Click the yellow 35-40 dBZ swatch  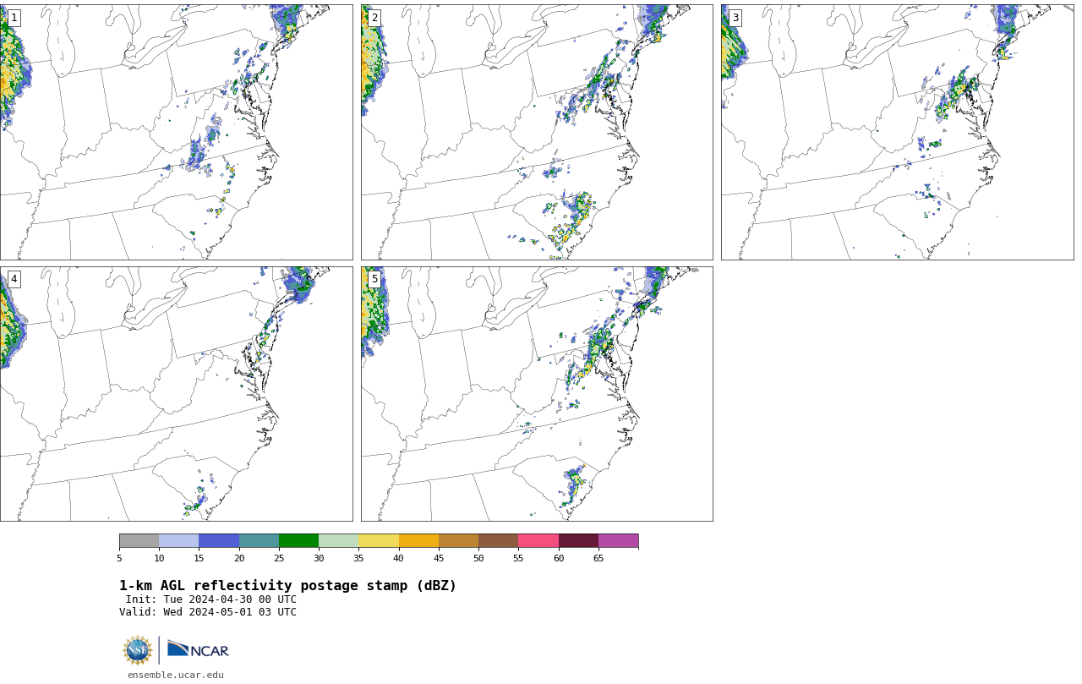click(379, 541)
